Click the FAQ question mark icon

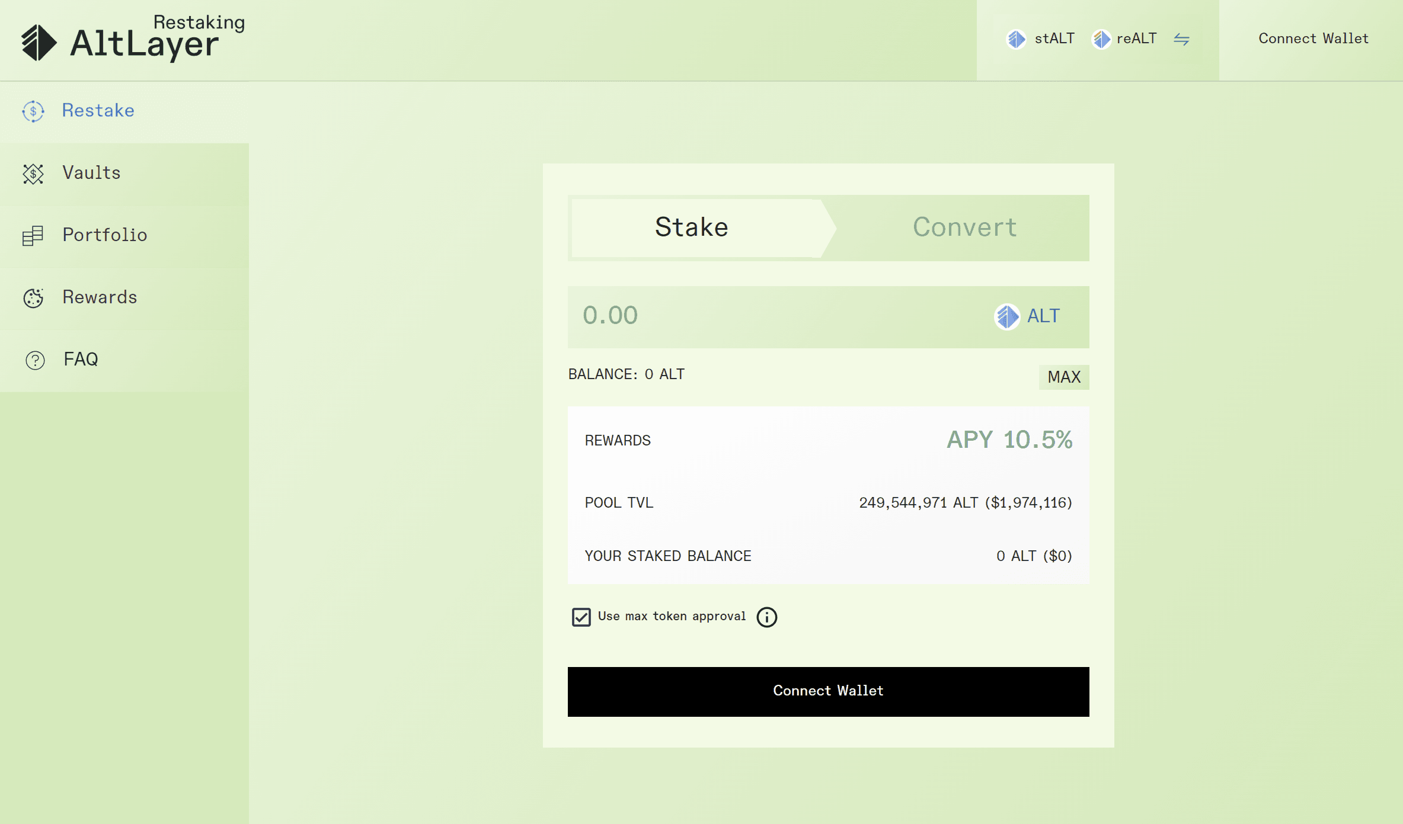(35, 360)
